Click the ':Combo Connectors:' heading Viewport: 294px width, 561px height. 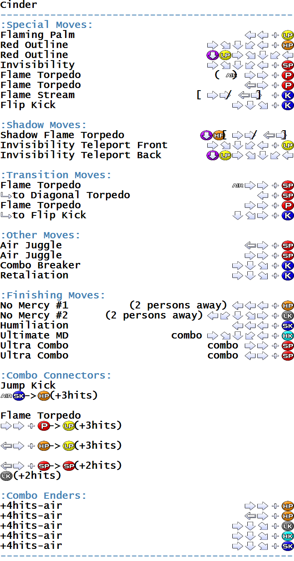[x=56, y=376]
